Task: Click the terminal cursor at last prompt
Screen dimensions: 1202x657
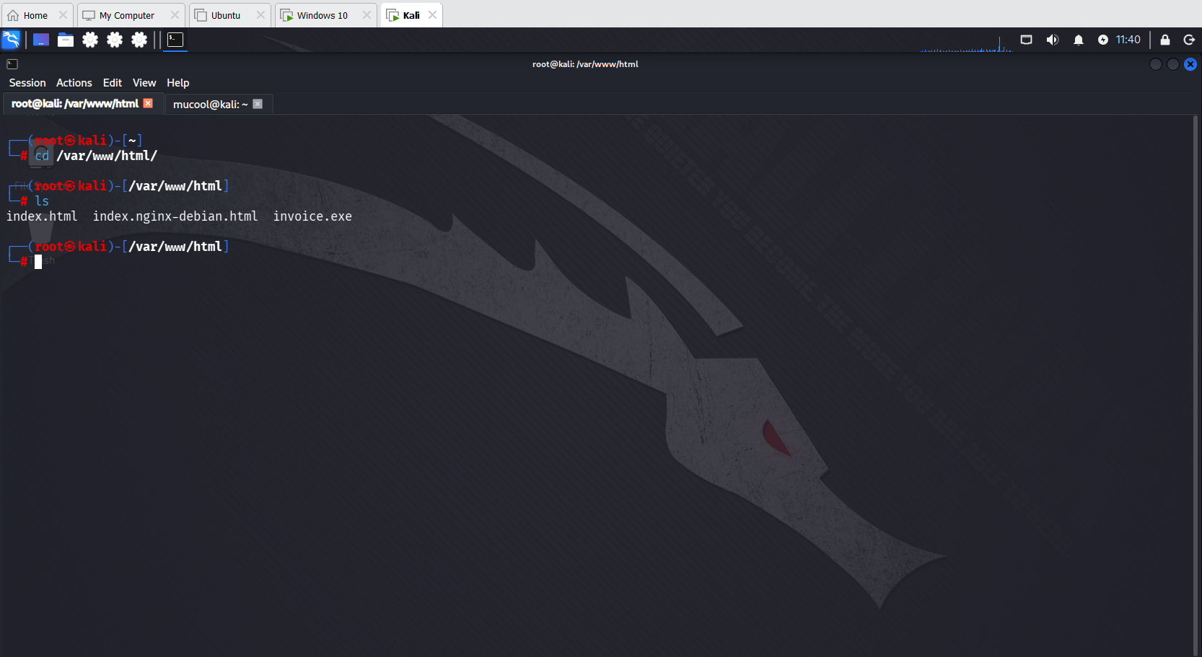Action: 38,262
